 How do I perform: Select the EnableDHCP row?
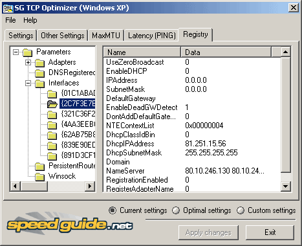point(192,71)
